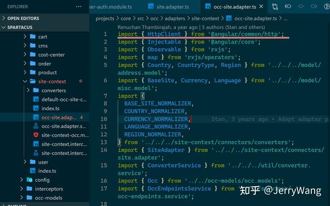Expand the cart folder chevron
Image resolution: width=330 pixels, height=206 pixels.
point(25,36)
